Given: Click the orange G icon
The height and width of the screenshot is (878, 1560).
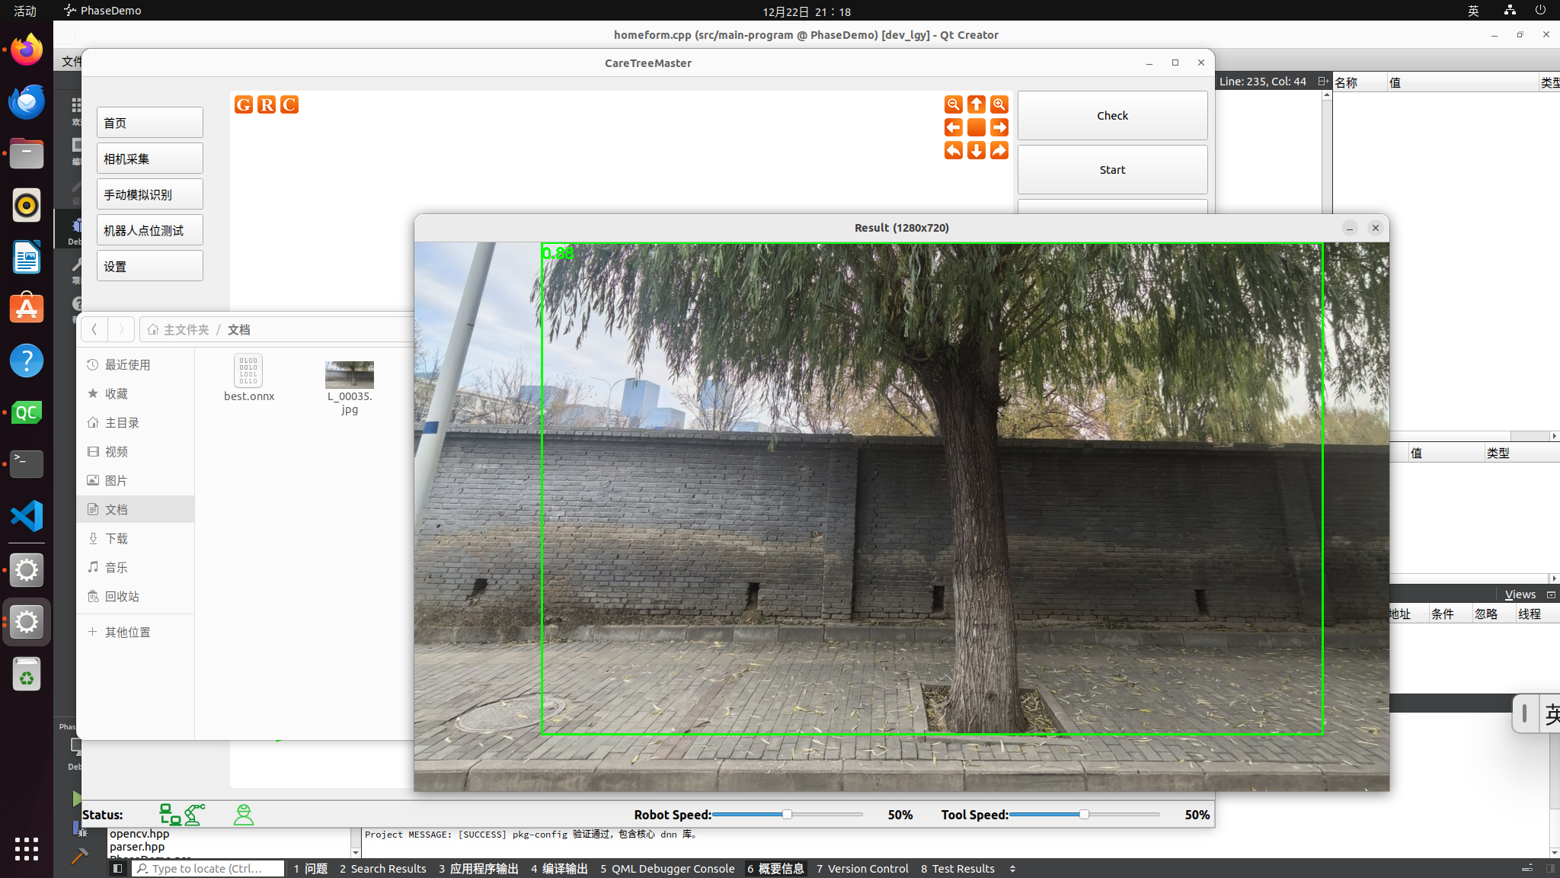Looking at the screenshot, I should pos(244,105).
